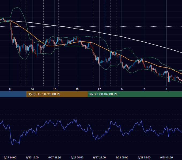Click the 0 hour label on price chart axis
Viewport: 182px width, 160px height.
[122, 89]
